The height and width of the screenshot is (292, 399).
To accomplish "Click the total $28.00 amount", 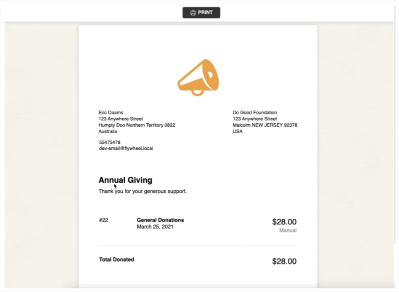I will point(284,261).
